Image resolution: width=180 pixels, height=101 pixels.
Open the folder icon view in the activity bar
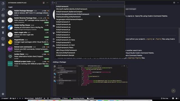point(3,45)
